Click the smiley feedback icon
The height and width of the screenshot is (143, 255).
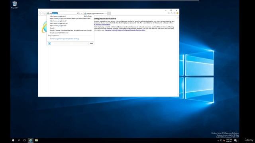(177, 13)
